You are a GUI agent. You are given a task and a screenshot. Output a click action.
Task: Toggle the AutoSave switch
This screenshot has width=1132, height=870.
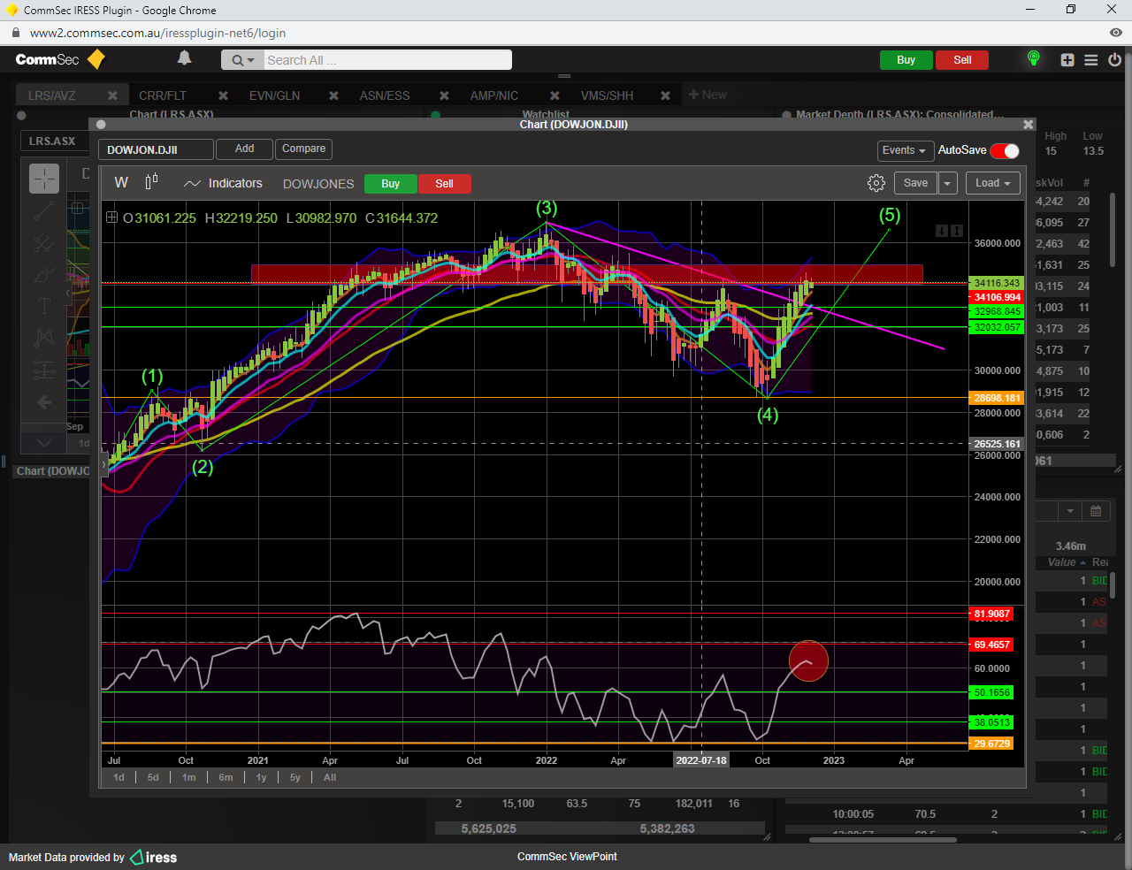tap(1005, 151)
